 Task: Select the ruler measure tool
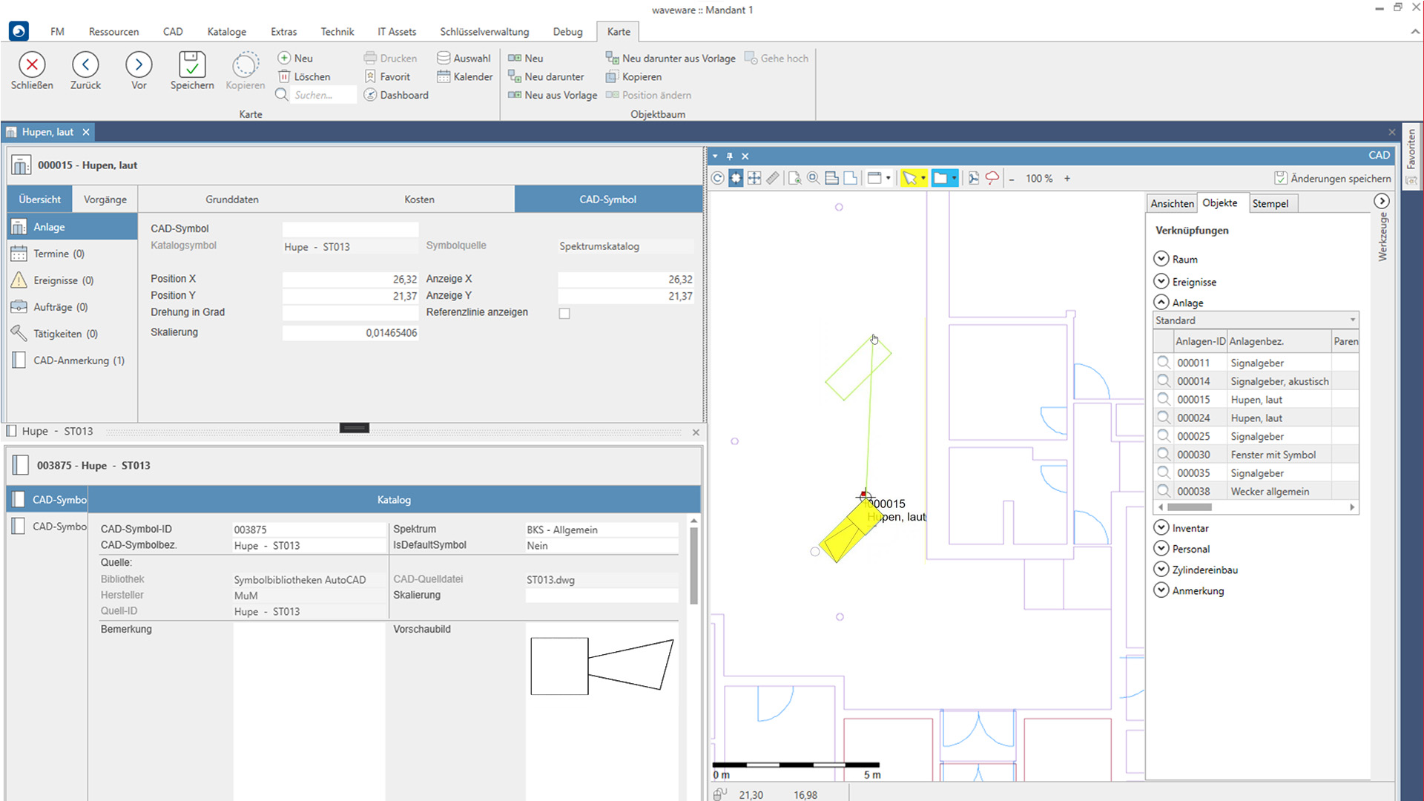click(773, 178)
